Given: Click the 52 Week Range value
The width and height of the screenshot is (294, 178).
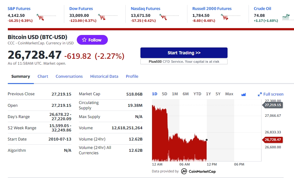Looking at the screenshot, I should tap(60, 128).
